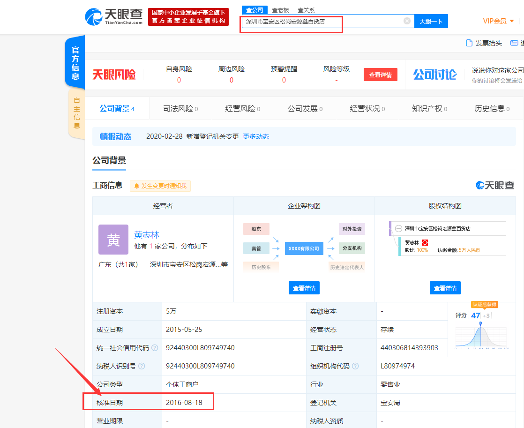Click the bell icon for change notifications
The image size is (524, 428).
[x=136, y=186]
